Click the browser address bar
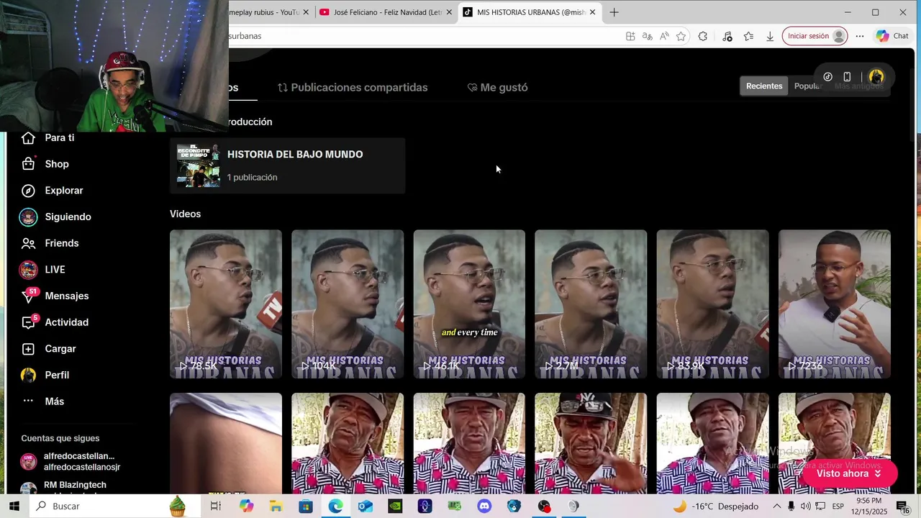 tap(425, 36)
